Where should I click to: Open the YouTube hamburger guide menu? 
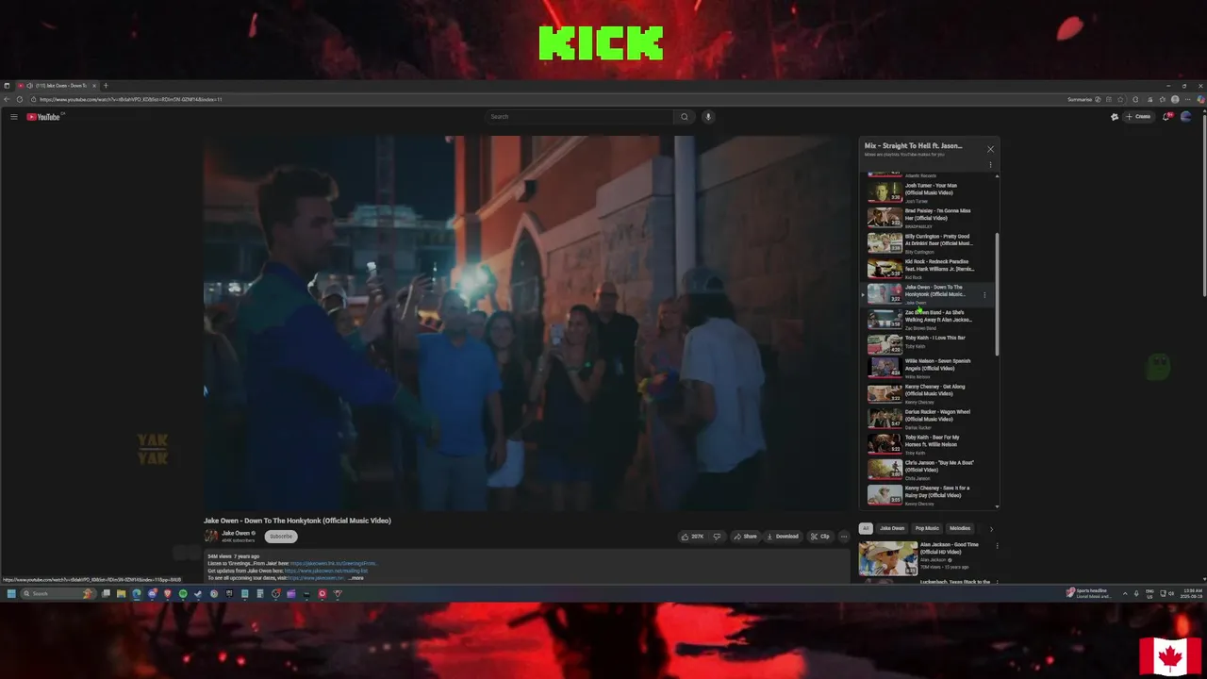coord(14,117)
